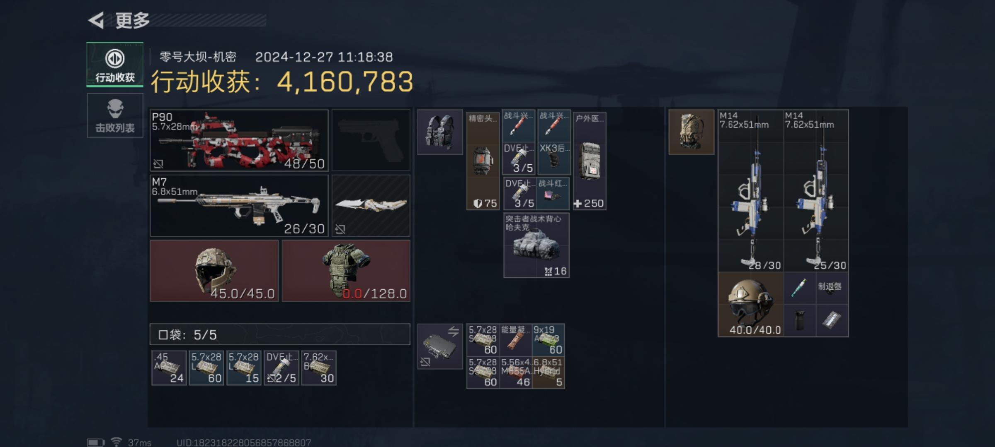The width and height of the screenshot is (995, 447).
Task: Select the broken body armor 0.0/128.0
Action: click(346, 271)
